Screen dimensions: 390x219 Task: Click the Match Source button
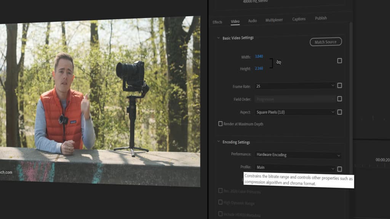pyautogui.click(x=325, y=42)
